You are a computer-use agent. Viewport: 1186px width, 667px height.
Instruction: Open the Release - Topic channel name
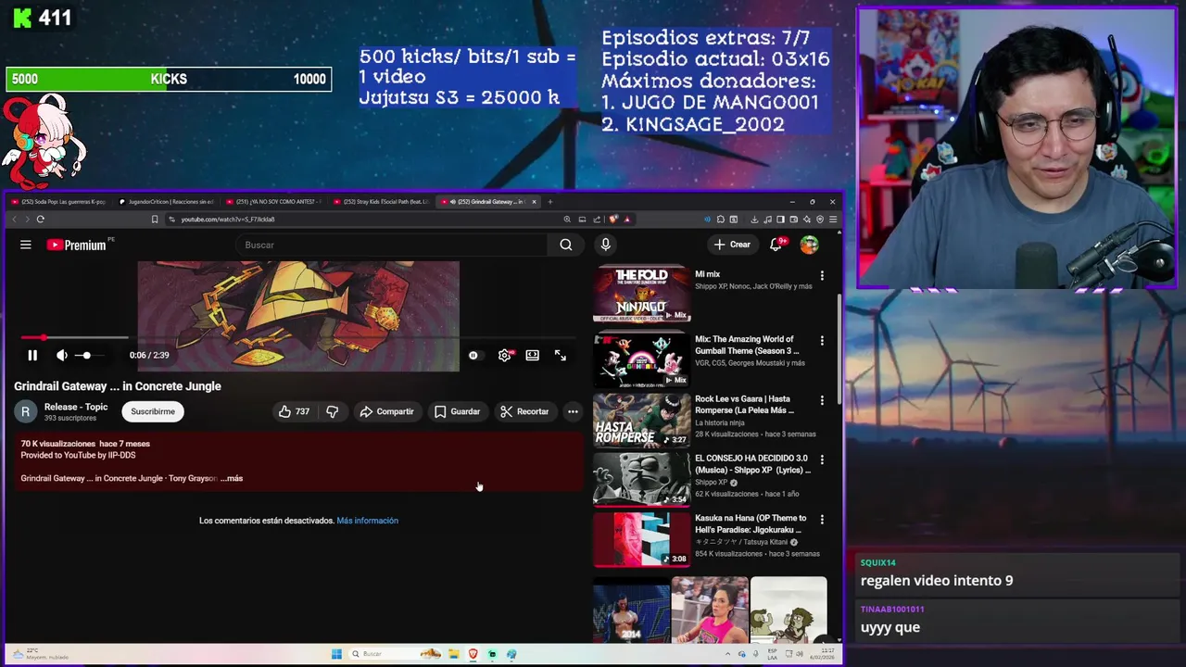tap(76, 407)
